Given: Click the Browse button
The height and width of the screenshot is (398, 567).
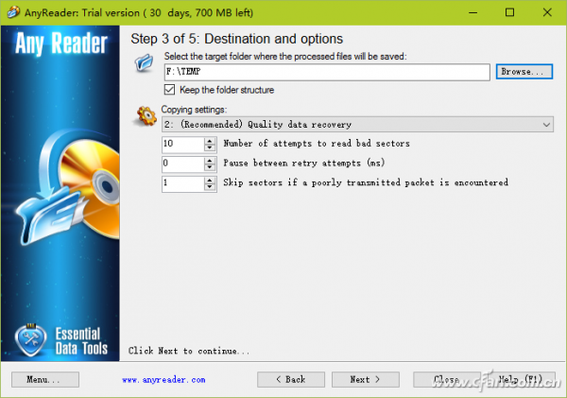Looking at the screenshot, I should coord(524,72).
